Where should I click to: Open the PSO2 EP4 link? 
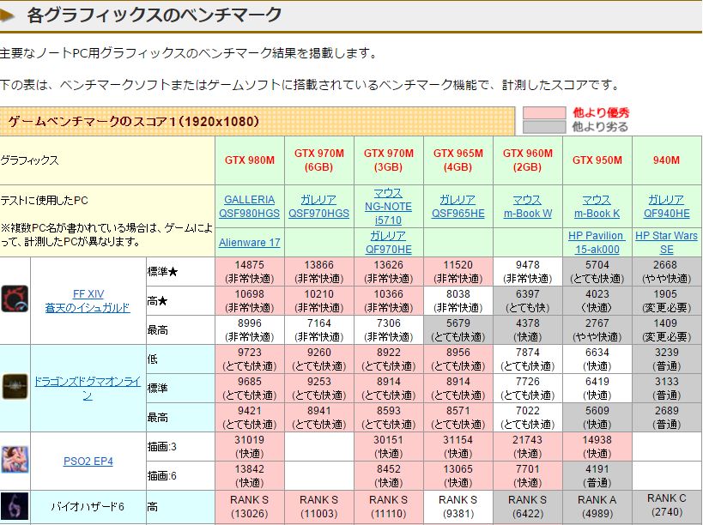88,461
